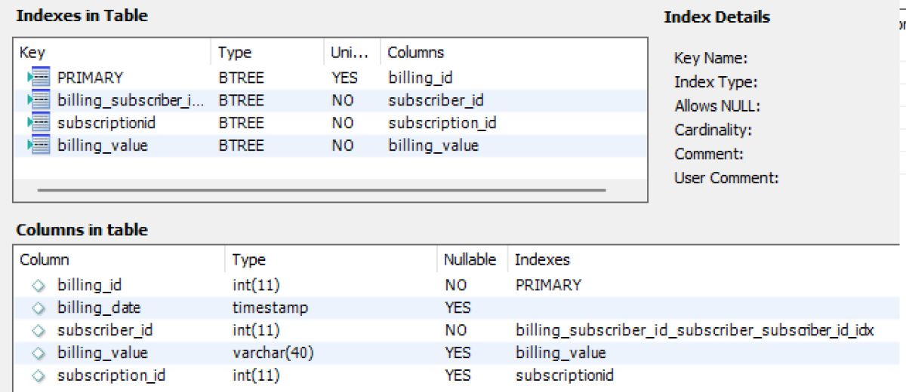
Task: Select the PRIMARY index icon
Action: point(39,77)
